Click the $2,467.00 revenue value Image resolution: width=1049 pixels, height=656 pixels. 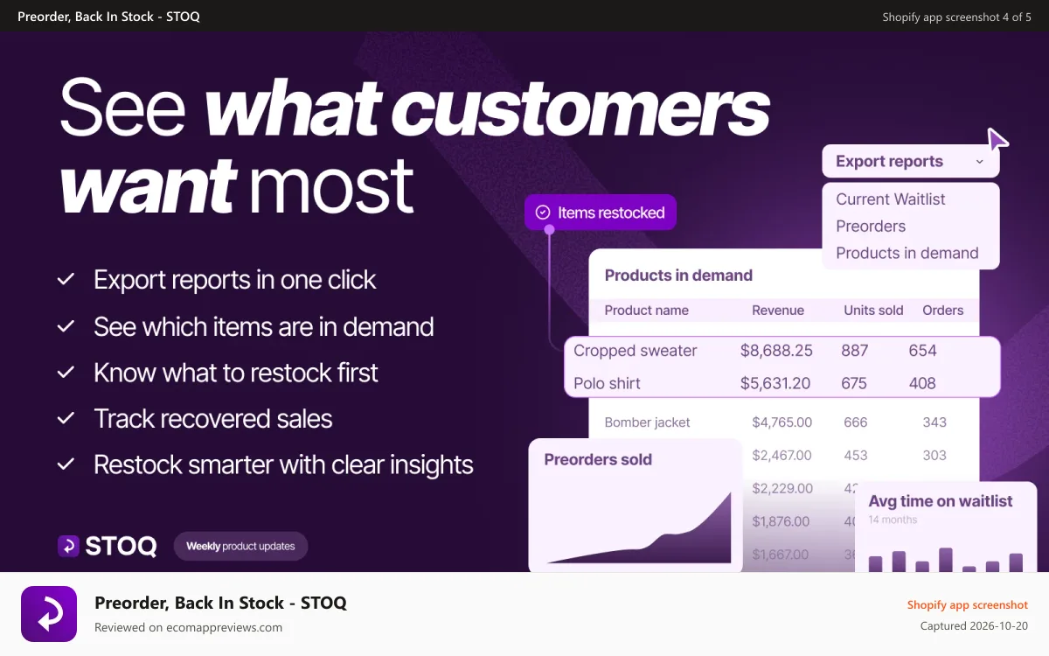782,456
